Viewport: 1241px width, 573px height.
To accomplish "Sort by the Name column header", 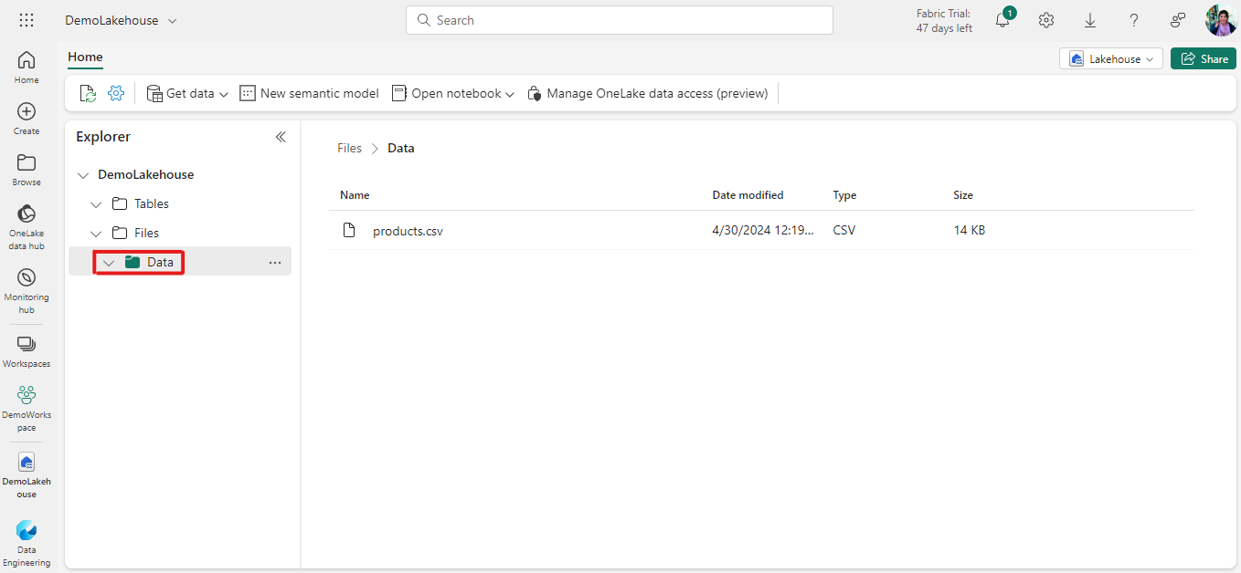I will point(355,195).
